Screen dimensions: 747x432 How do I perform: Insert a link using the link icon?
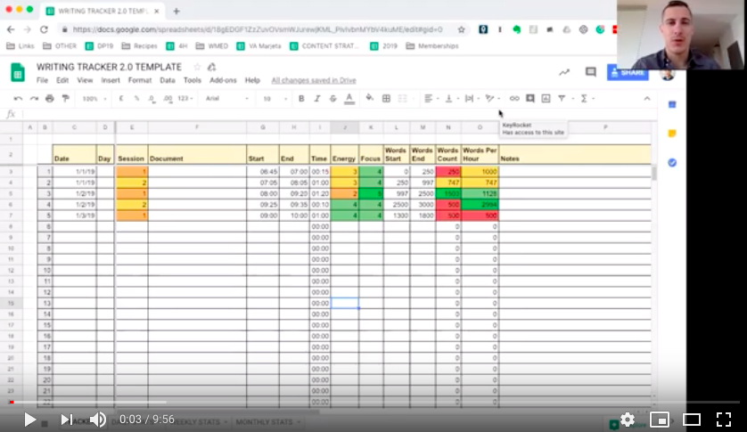514,99
